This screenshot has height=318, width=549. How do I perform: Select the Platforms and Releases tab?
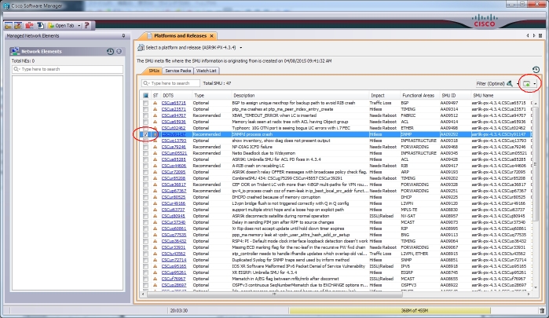(181, 35)
